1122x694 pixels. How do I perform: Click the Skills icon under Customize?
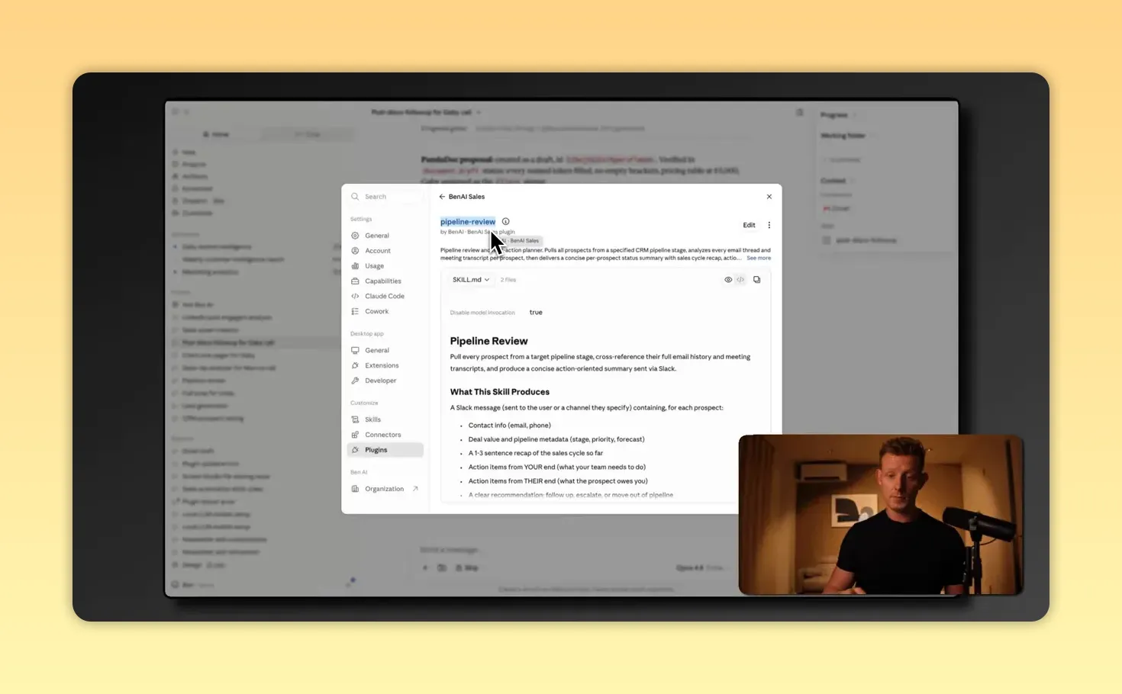tap(355, 419)
